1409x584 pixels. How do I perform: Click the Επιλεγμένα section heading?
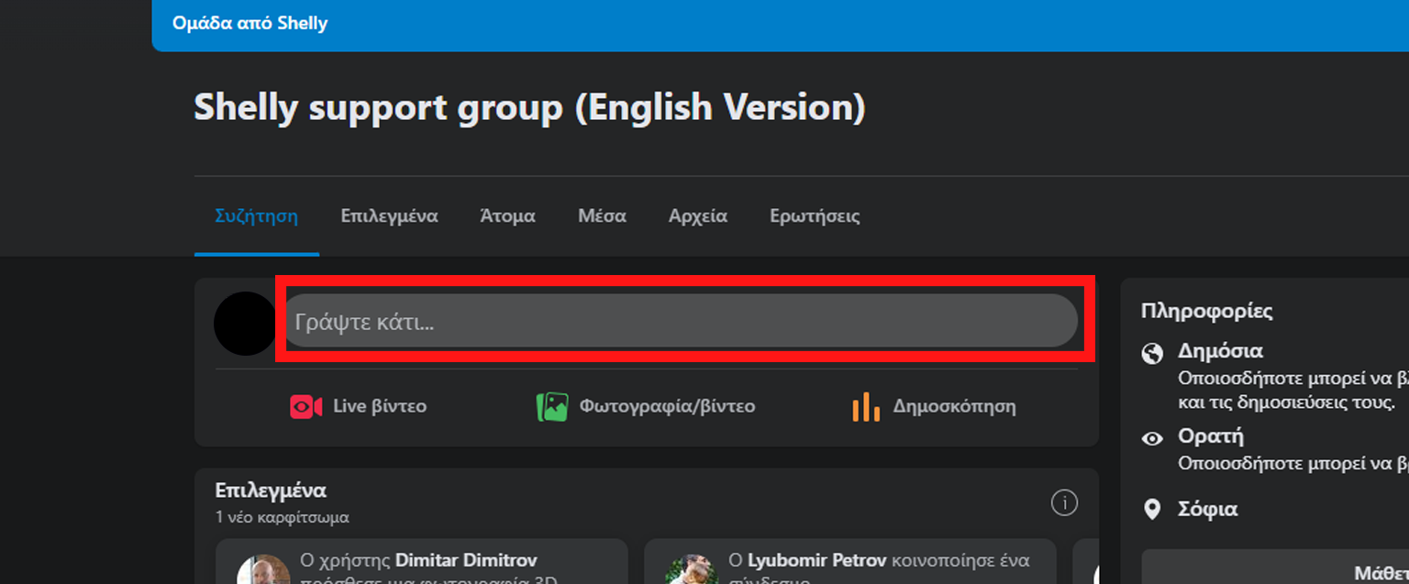[271, 490]
